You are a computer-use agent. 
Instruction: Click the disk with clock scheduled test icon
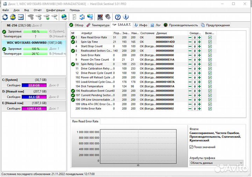click(x=39, y=17)
